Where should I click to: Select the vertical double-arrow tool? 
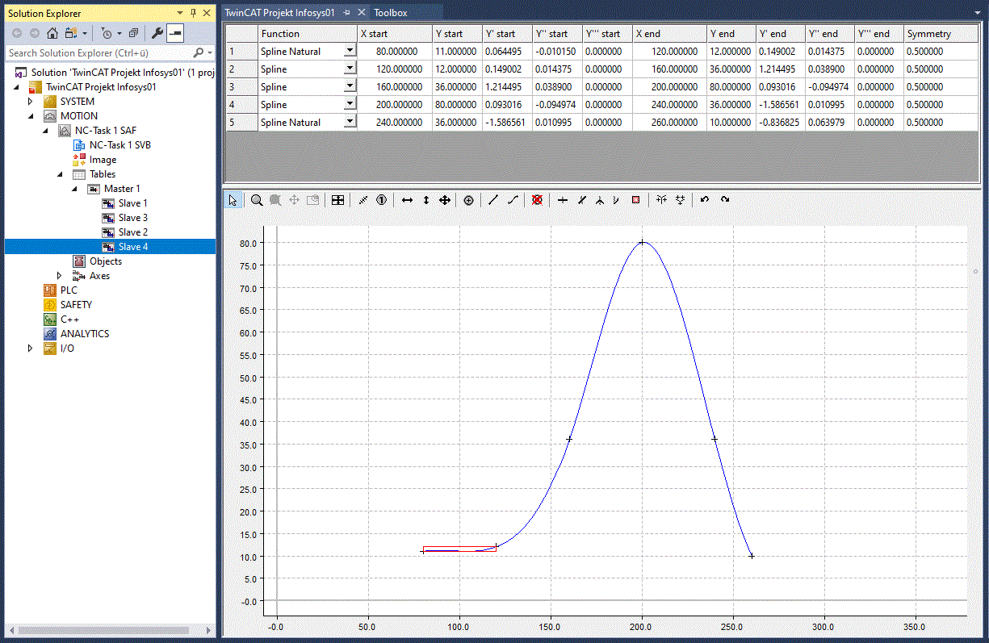(x=426, y=200)
